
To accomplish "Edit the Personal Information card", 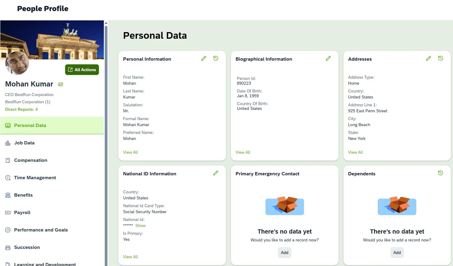I will pyautogui.click(x=204, y=59).
